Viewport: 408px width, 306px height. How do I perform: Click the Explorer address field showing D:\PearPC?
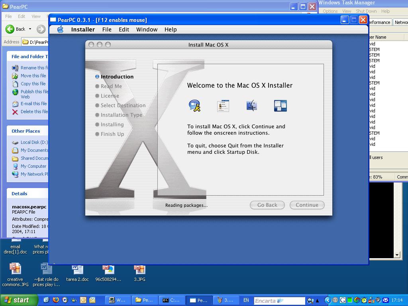tap(35, 42)
